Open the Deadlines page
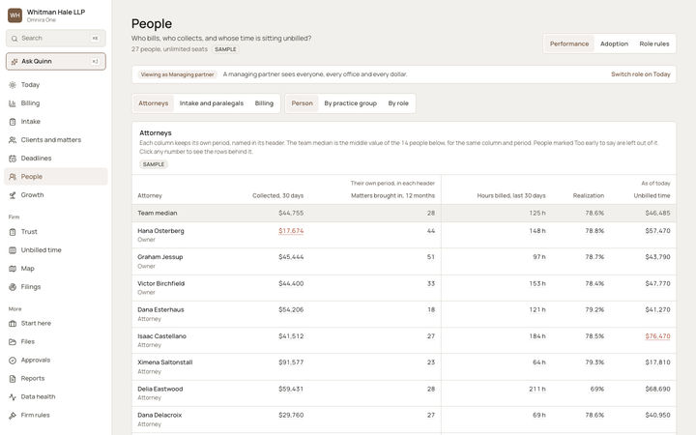 pyautogui.click(x=56, y=159)
